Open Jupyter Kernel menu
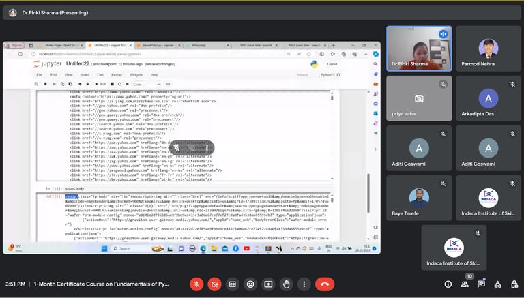The width and height of the screenshot is (524, 298). point(116,75)
